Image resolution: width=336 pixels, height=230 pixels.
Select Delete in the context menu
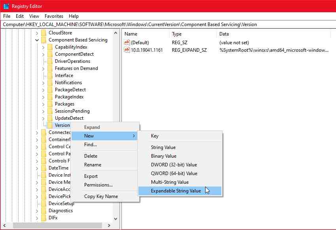tap(104, 156)
